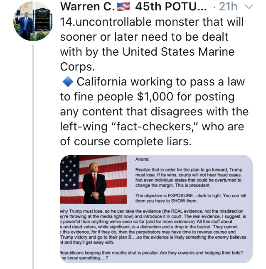
Task: Tap the 'fact-checkers' line of the tweet
Action: (152, 127)
